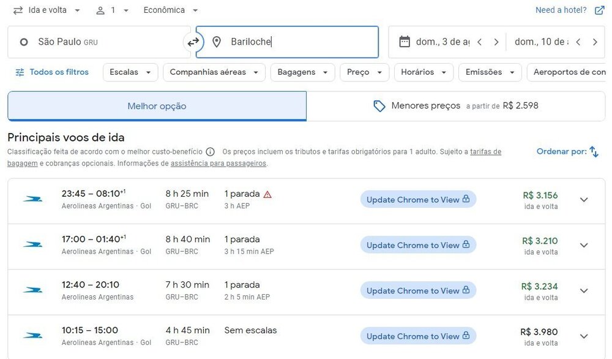
Task: Open the Todos os filtros panel
Action: pos(52,72)
